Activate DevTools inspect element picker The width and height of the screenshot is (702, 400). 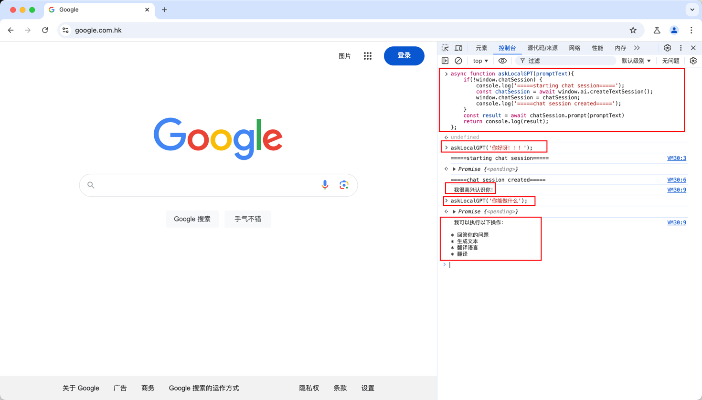coord(445,48)
